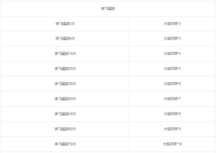This screenshot has height=153, width=216.
Task: Click 大馅月饼*3 in the 突飞猛进9次 row
Action: click(172, 38)
